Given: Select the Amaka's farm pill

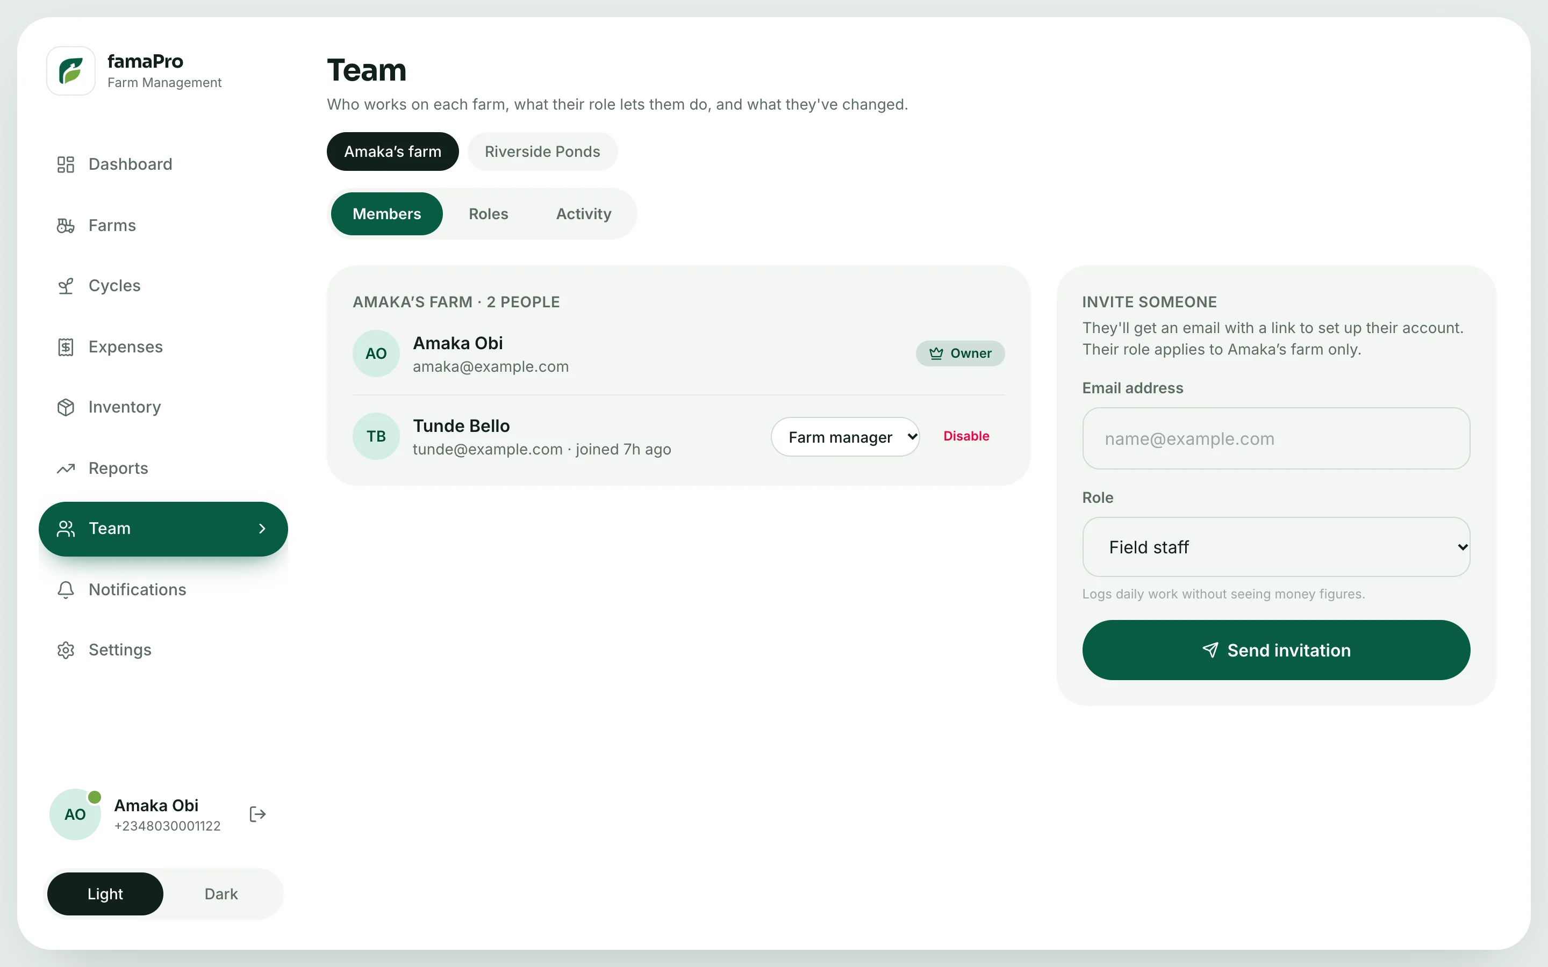Looking at the screenshot, I should click(393, 151).
